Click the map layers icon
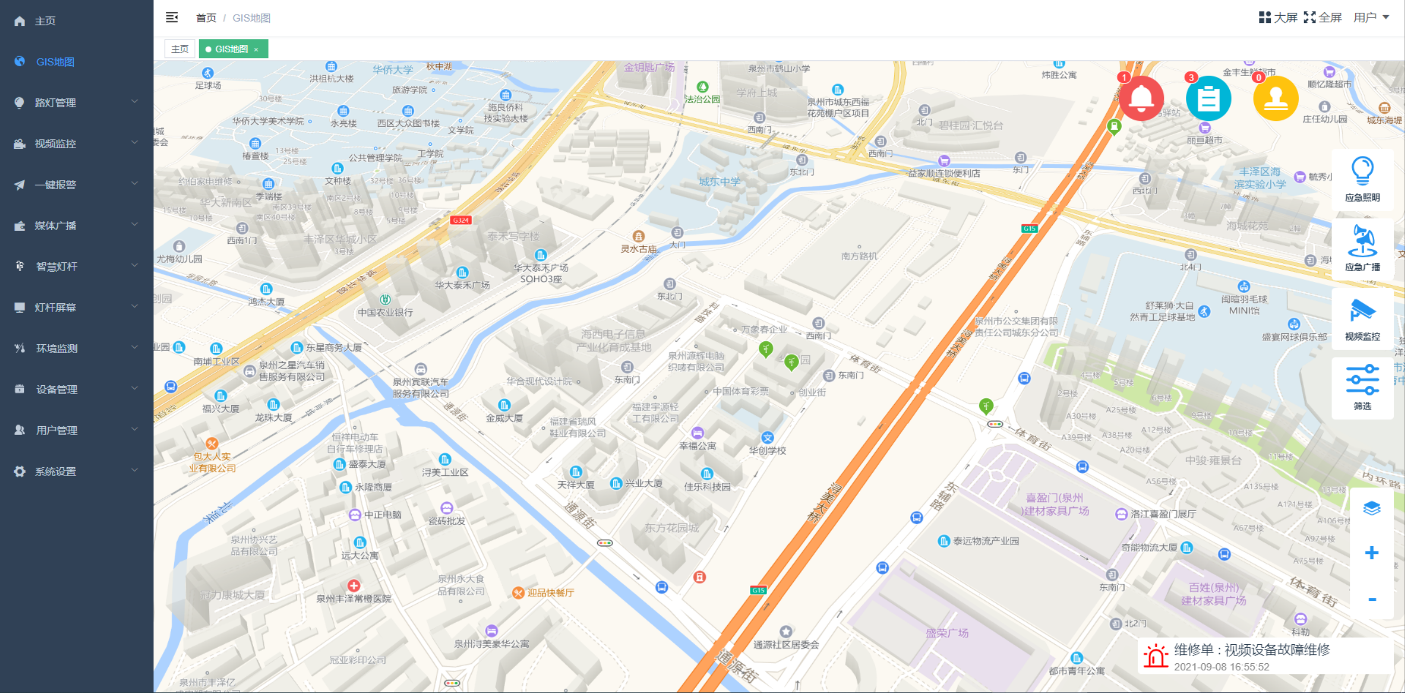Screen dimensions: 1405x693 pyautogui.click(x=1371, y=508)
